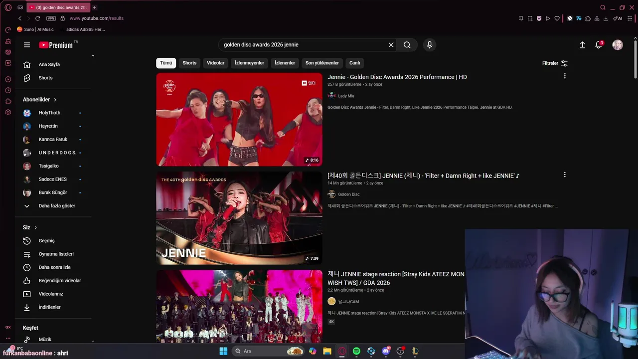638x359 pixels.
Task: Add page to bookmarks heart icon
Action: point(557,18)
